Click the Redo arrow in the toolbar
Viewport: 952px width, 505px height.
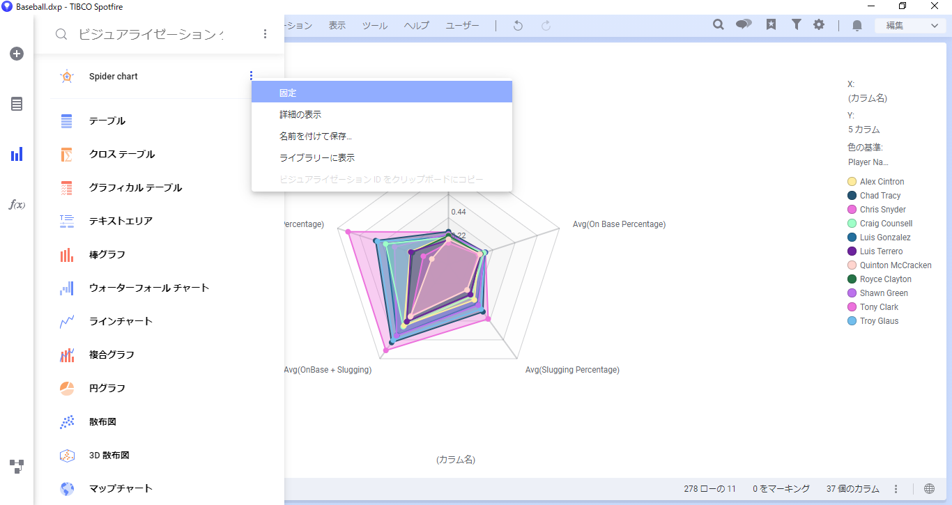coord(546,26)
